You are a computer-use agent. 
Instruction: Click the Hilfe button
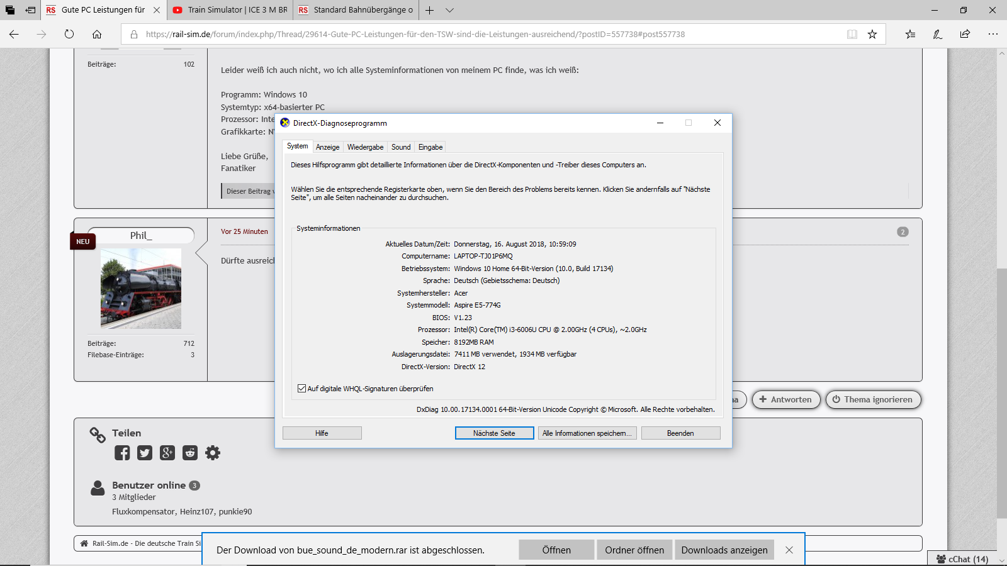tap(322, 433)
